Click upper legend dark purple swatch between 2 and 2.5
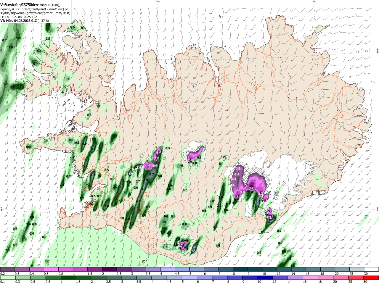 (x=109, y=270)
